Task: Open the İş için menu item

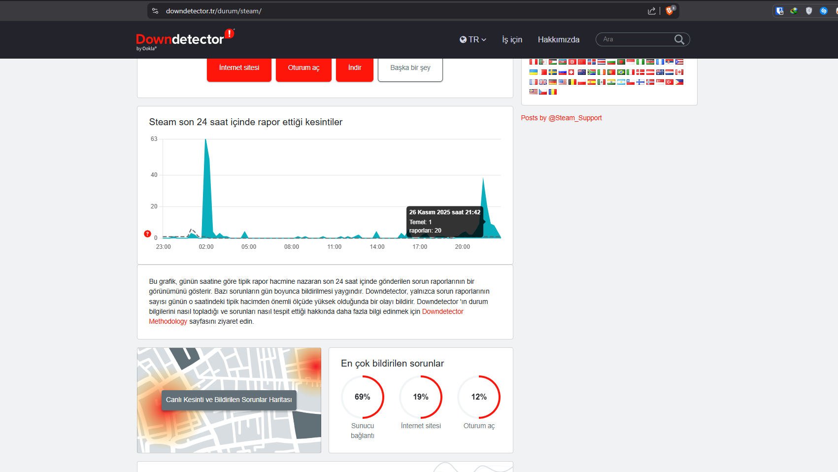Action: 512,39
